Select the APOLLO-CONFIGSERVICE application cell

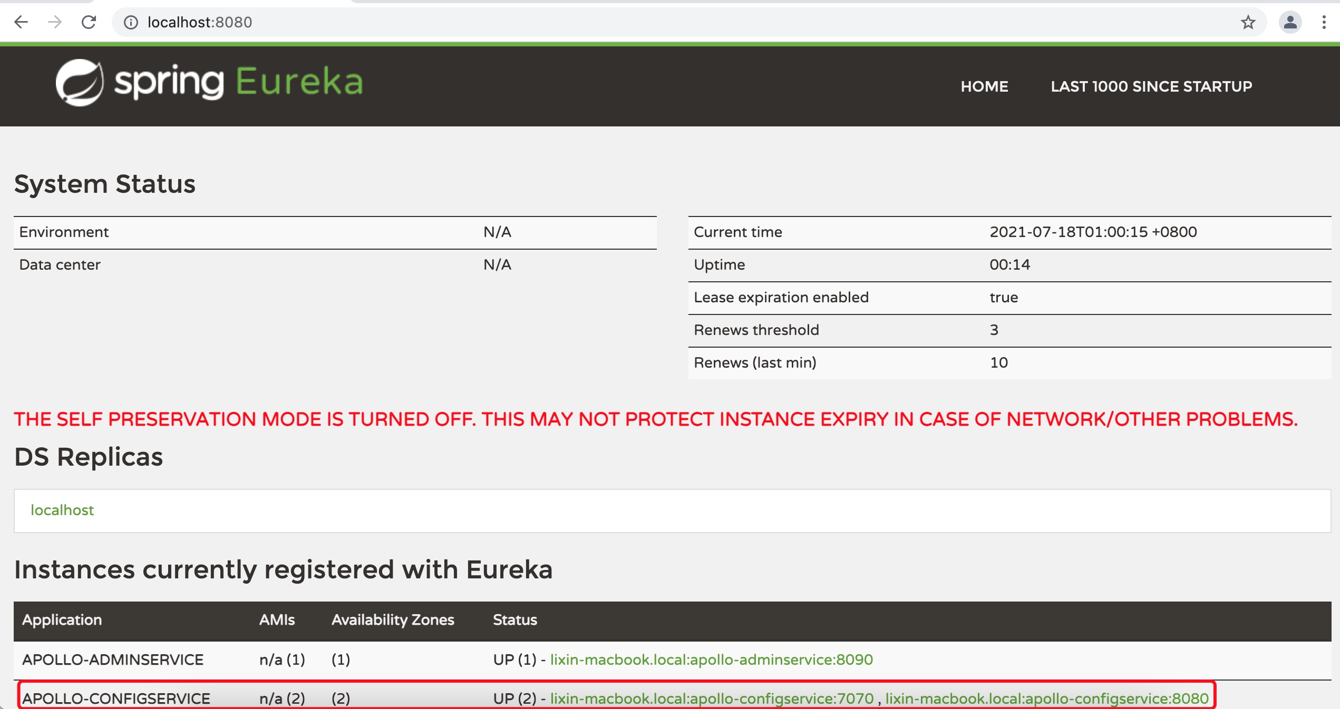116,698
